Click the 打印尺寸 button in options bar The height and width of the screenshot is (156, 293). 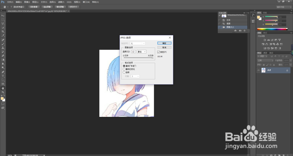[x=74, y=7]
